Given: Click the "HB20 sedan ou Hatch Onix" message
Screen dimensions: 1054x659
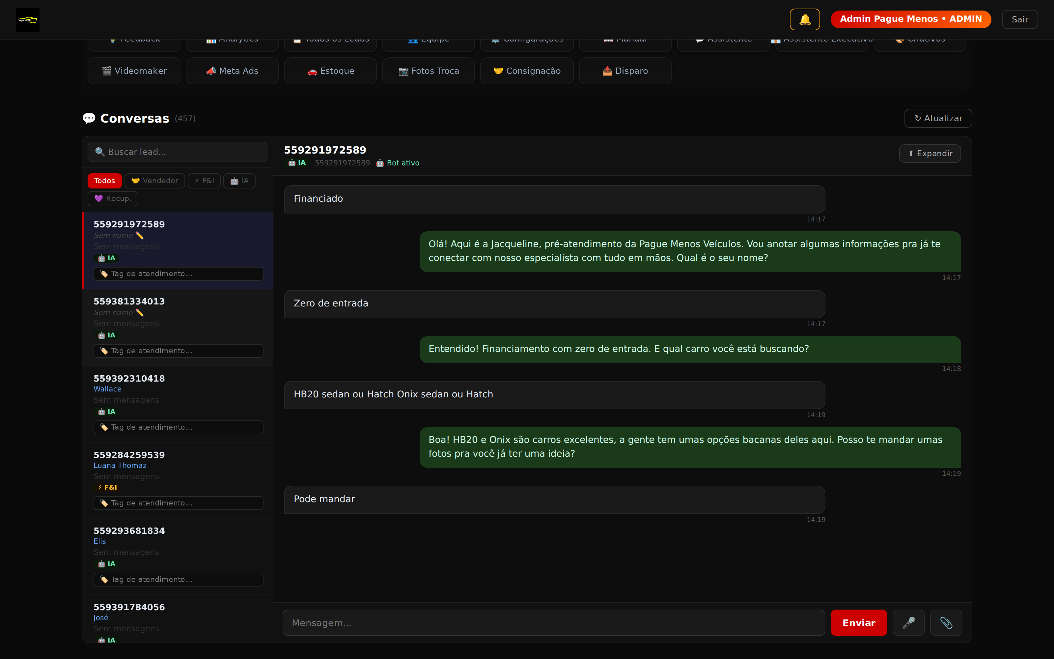Looking at the screenshot, I should (x=554, y=395).
